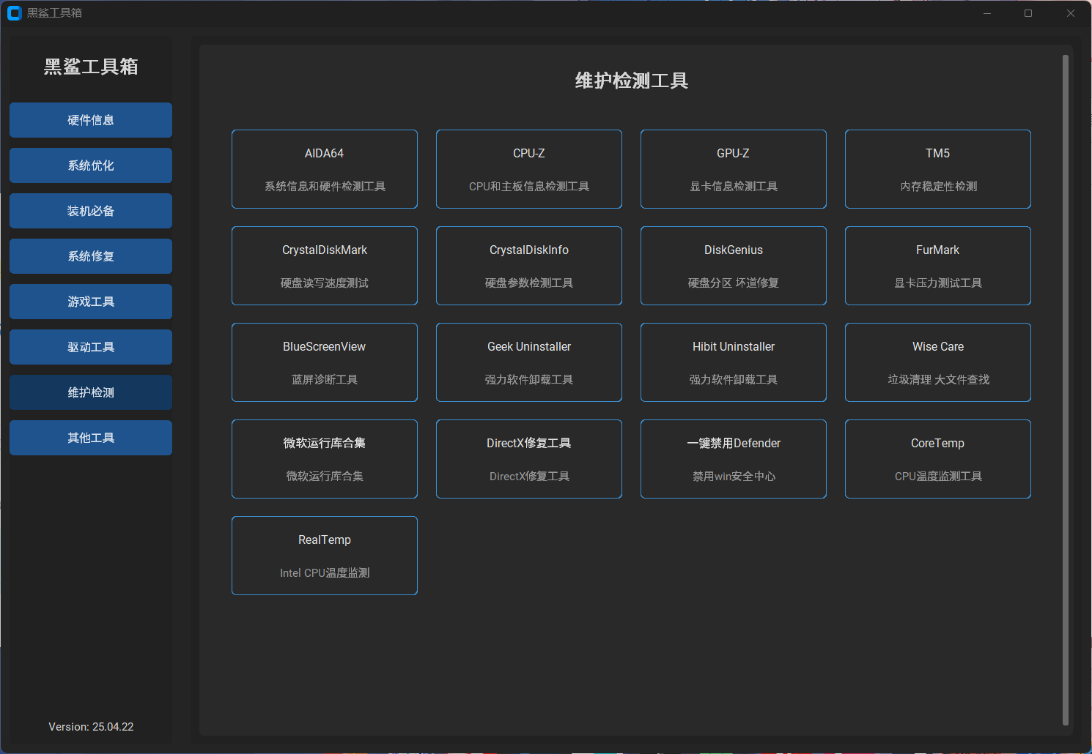Click the app icon in title bar

[x=14, y=13]
